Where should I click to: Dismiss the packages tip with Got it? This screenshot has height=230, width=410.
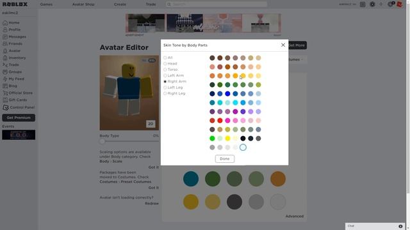pyautogui.click(x=154, y=187)
